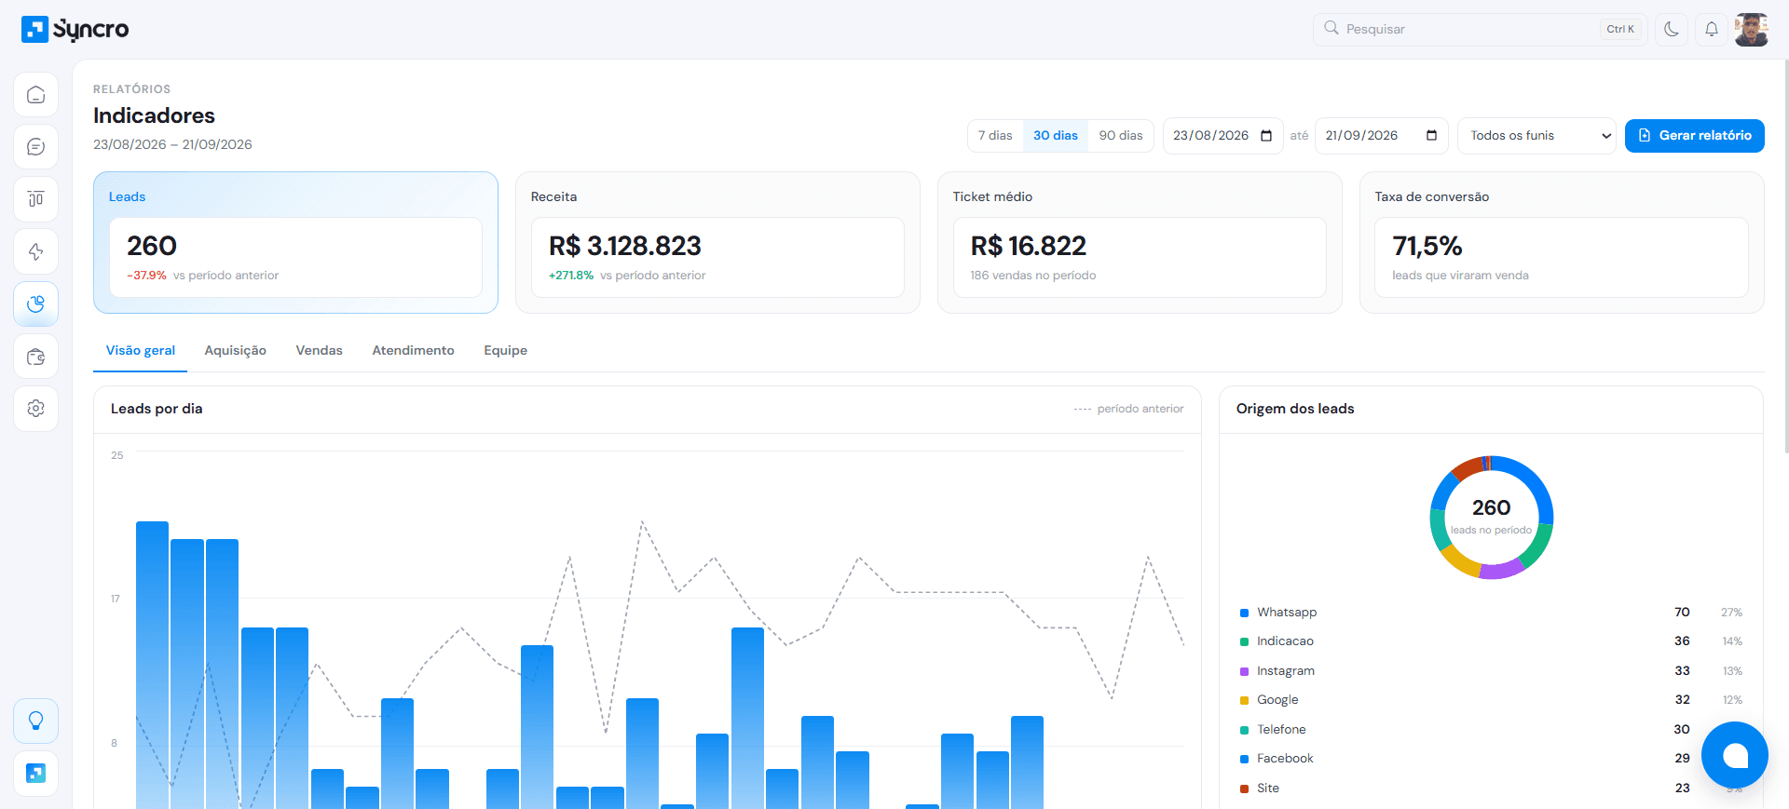Click the +271.8% revenue variation text

click(571, 276)
